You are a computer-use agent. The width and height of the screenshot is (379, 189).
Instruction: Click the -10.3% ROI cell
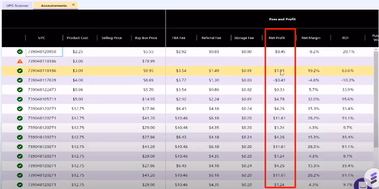[348, 80]
